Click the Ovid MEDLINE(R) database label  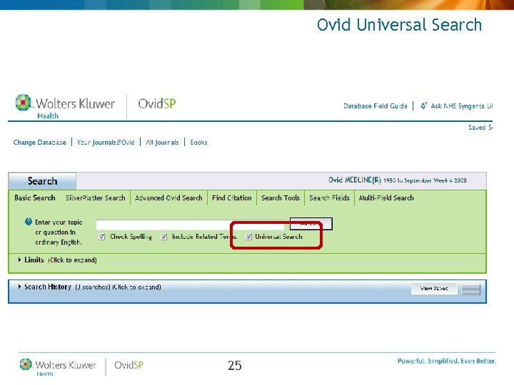(x=398, y=180)
